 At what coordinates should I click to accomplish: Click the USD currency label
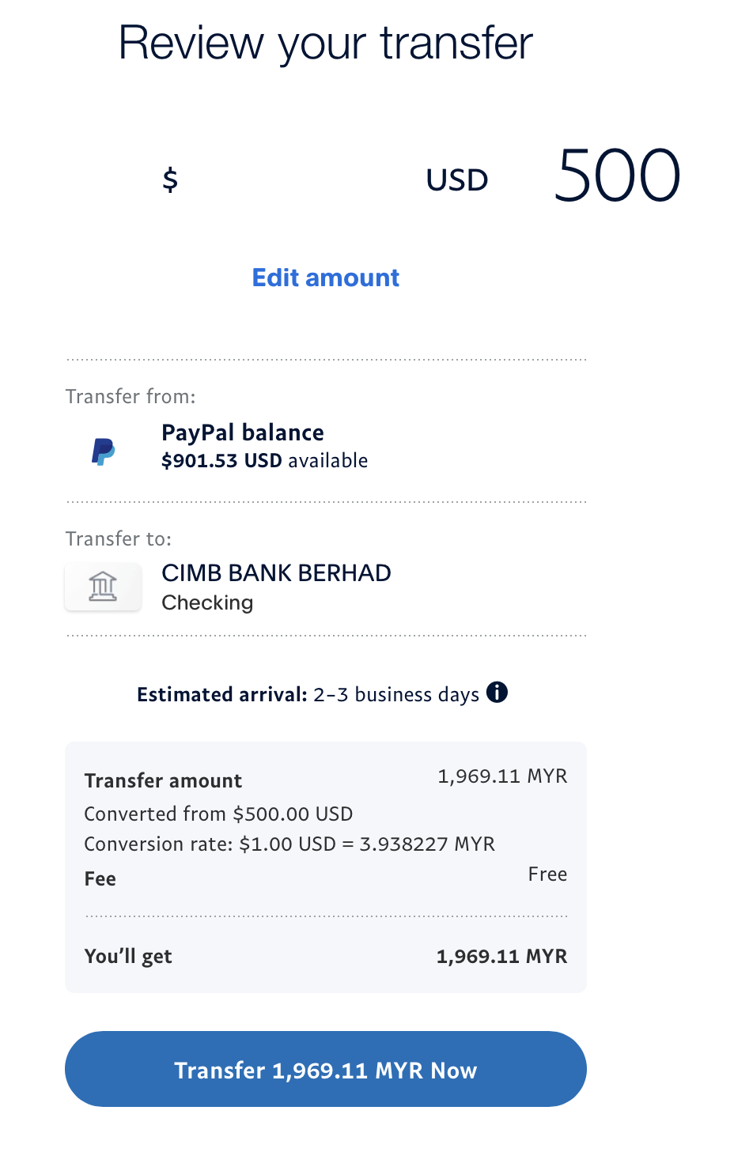(x=457, y=180)
